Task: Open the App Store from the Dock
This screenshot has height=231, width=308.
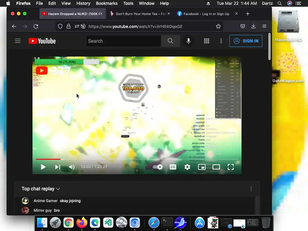Action: (200, 223)
